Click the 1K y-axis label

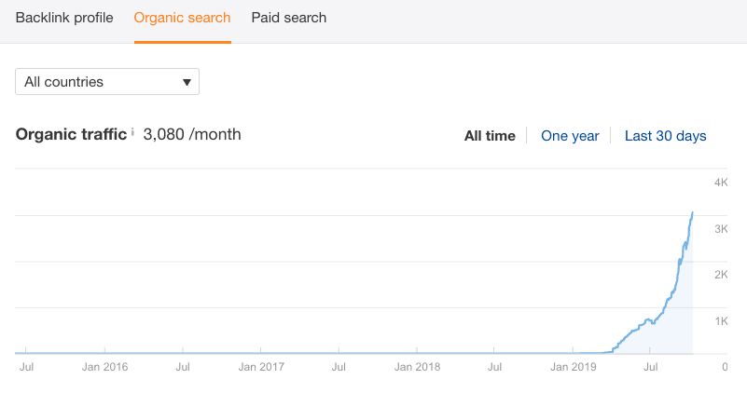[721, 321]
